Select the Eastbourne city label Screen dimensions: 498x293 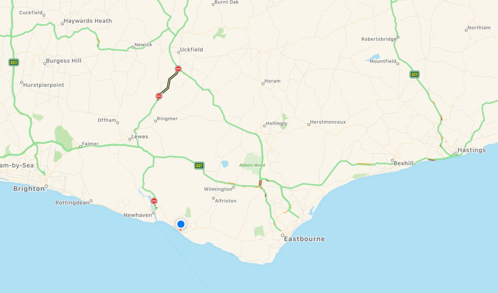[304, 239]
